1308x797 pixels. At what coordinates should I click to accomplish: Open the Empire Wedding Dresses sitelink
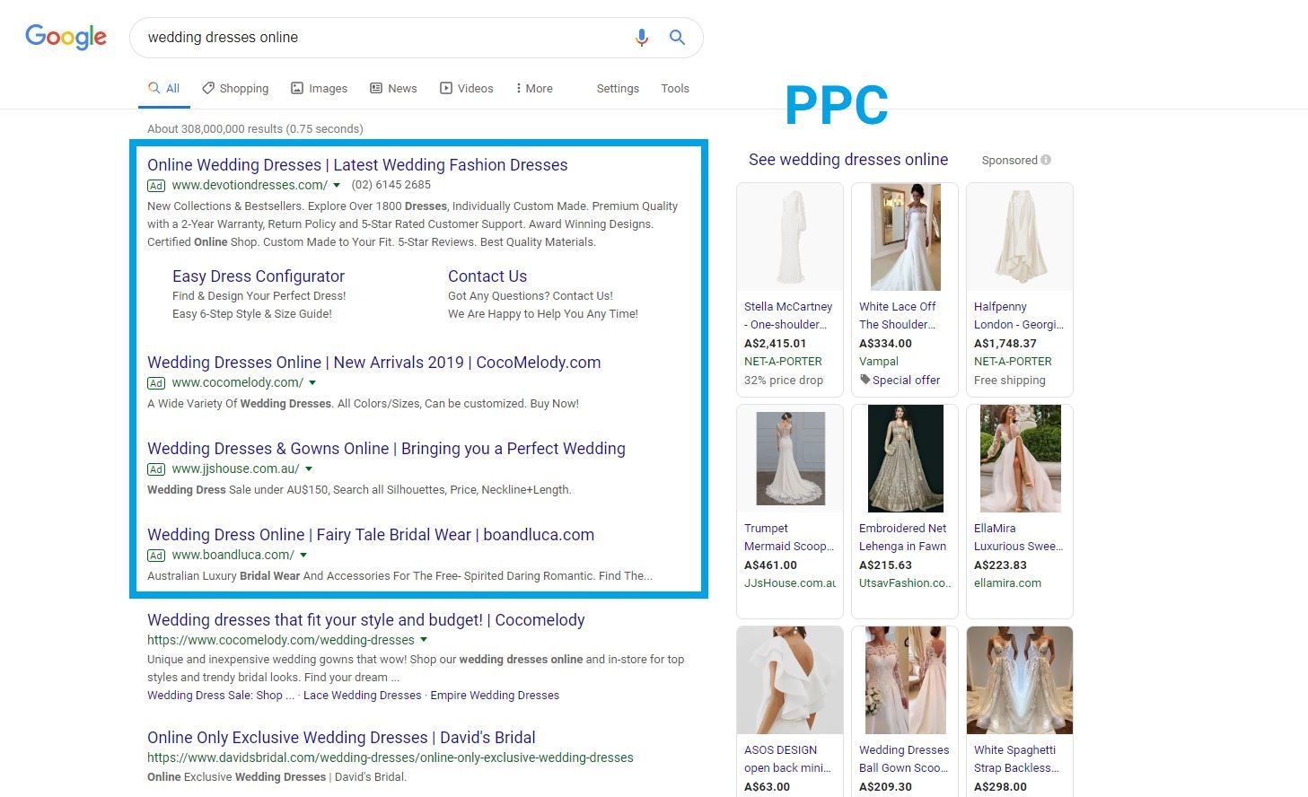(495, 695)
